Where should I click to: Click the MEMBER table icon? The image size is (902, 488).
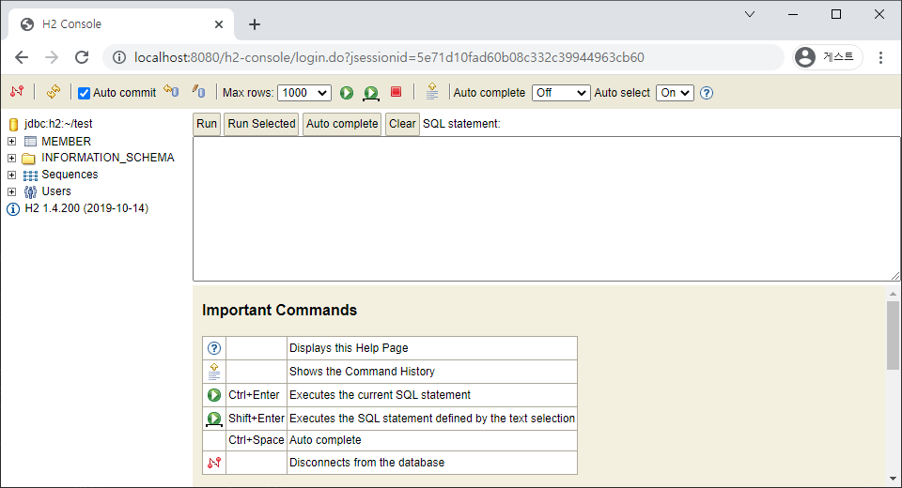(x=30, y=142)
